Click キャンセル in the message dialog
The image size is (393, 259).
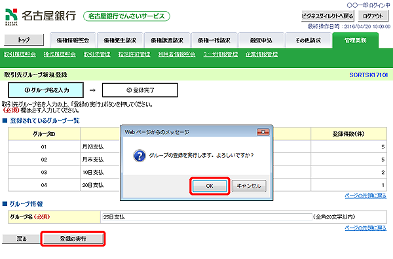[x=249, y=186]
